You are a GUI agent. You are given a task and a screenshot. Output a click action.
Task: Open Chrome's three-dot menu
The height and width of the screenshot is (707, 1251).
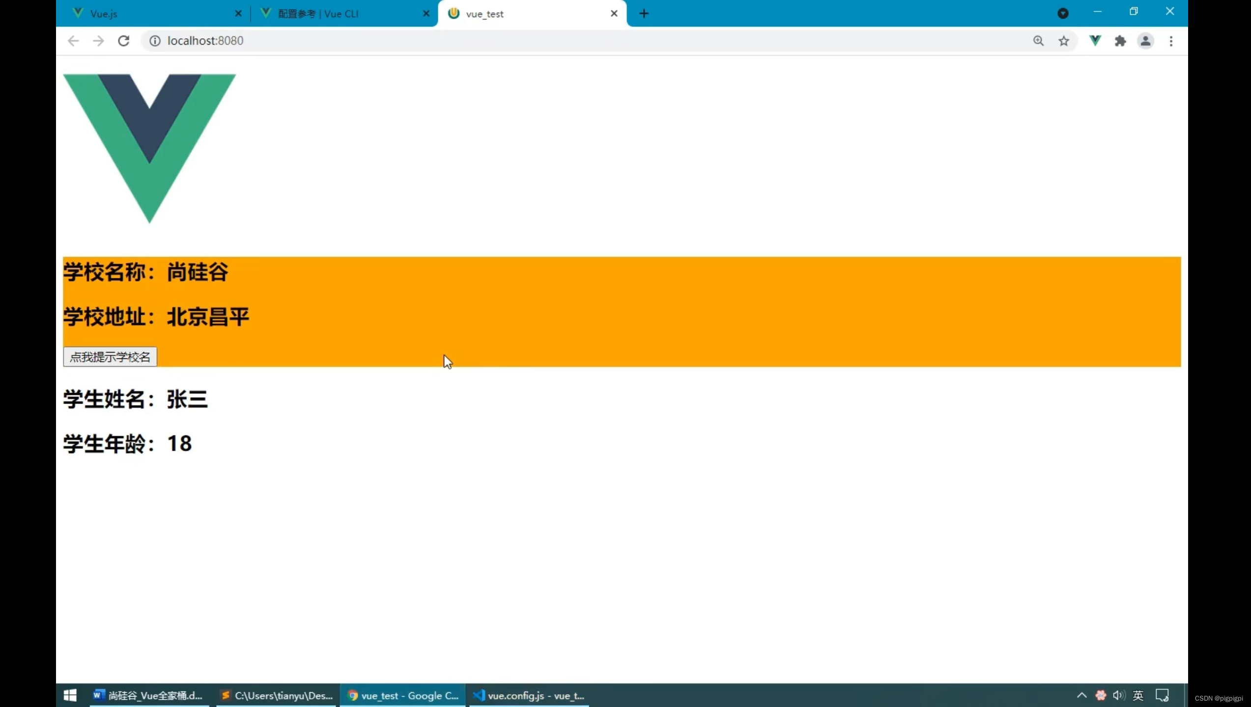point(1171,41)
